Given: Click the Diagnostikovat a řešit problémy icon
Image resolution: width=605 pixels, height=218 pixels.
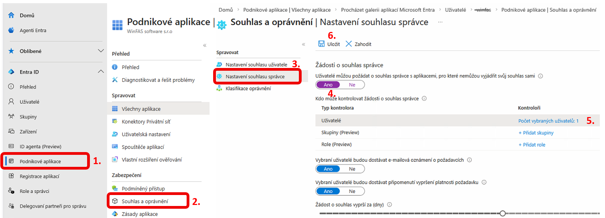Looking at the screenshot, I should tap(115, 80).
